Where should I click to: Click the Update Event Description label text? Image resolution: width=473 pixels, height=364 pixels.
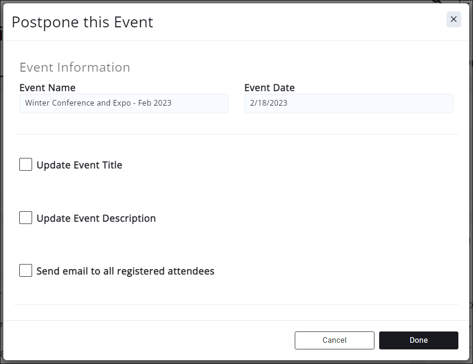[96, 218]
